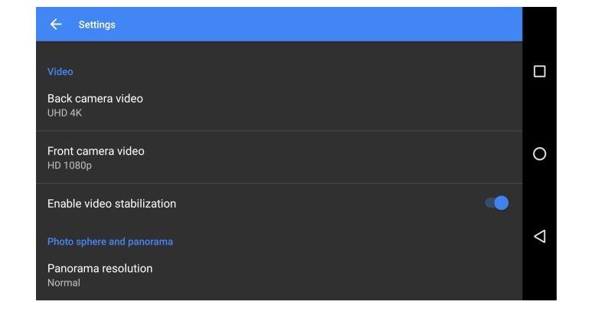The width and height of the screenshot is (598, 318).
Task: Click the 'HD 1080p' value text
Action: (70, 166)
